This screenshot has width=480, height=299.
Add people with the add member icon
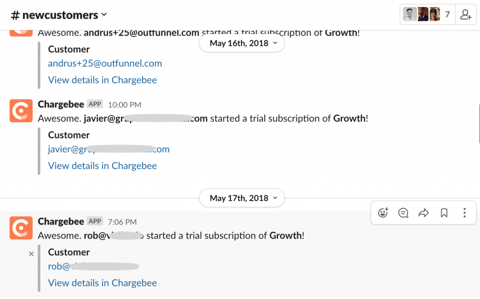pyautogui.click(x=465, y=15)
